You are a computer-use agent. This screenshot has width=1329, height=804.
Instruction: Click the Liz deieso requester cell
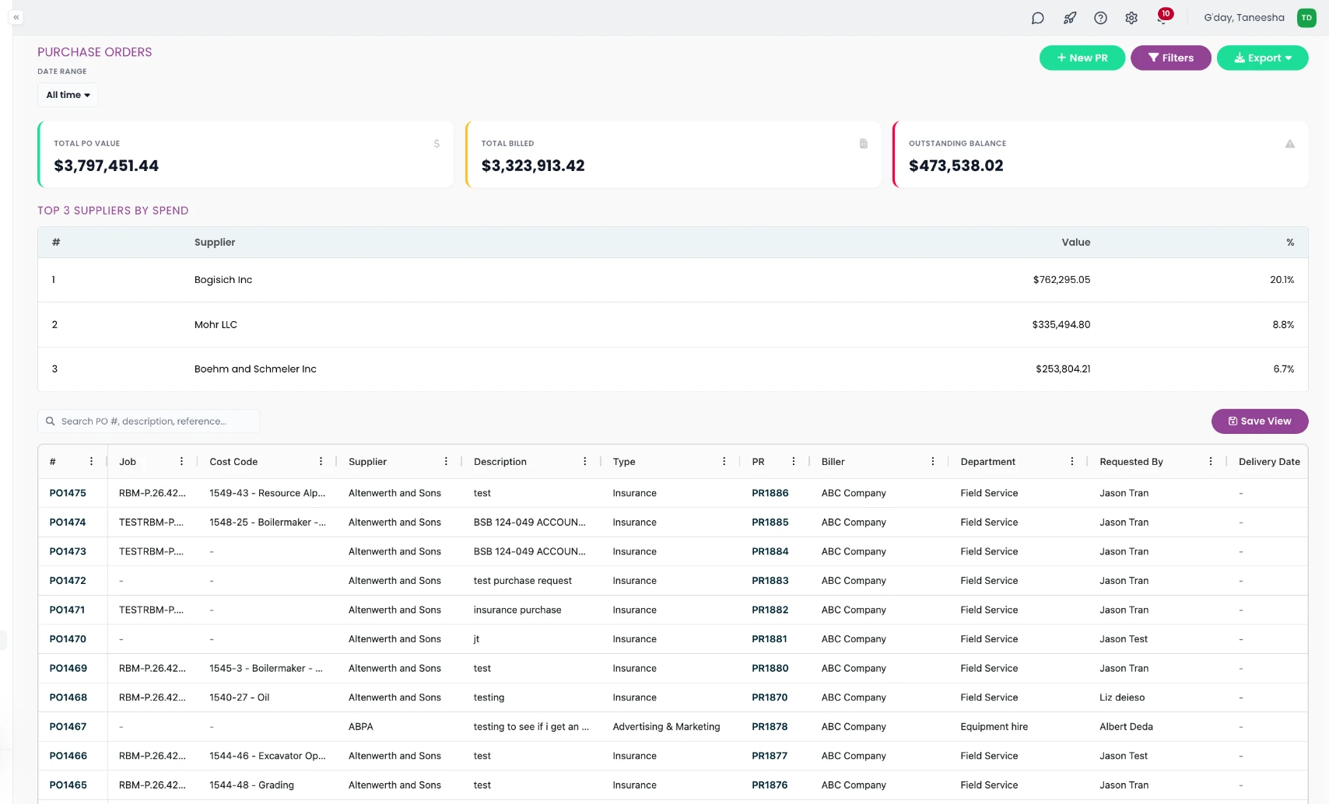click(1122, 697)
